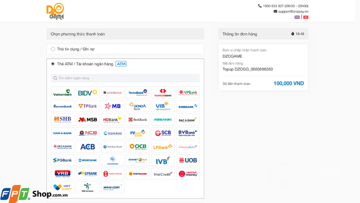
Task: Select Nam A Bank
Action: click(63, 133)
